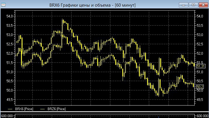
Task: Click the 54,0 value on right axis
Action: [x=200, y=16]
